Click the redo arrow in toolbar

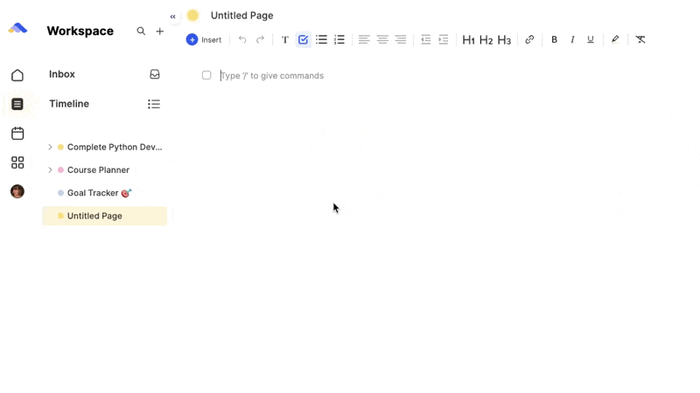pyautogui.click(x=261, y=39)
